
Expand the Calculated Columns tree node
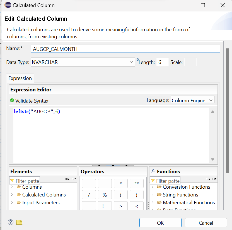coord(12,195)
